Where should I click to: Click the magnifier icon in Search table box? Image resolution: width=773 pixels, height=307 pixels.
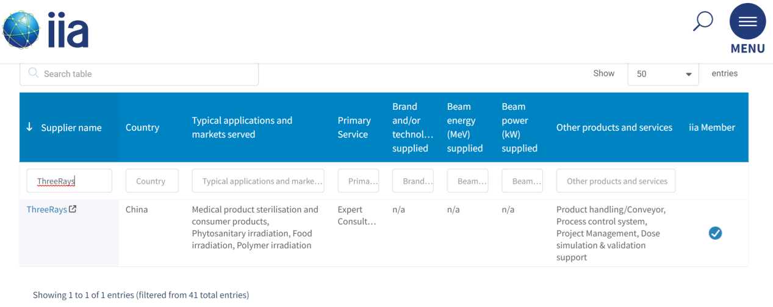pos(34,73)
